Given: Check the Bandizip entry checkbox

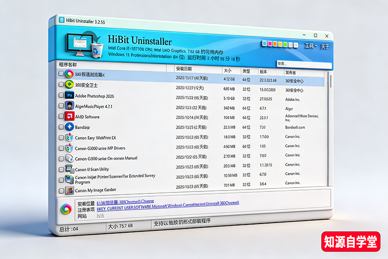Looking at the screenshot, I should click(61, 127).
